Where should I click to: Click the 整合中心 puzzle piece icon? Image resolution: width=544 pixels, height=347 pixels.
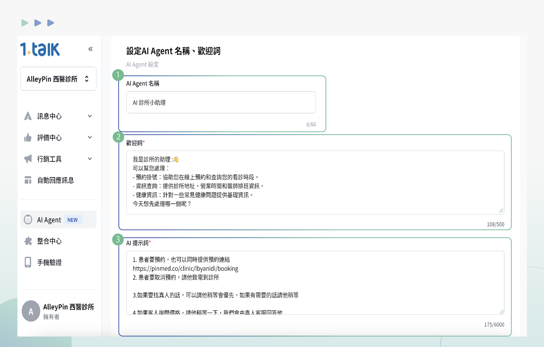tap(28, 241)
